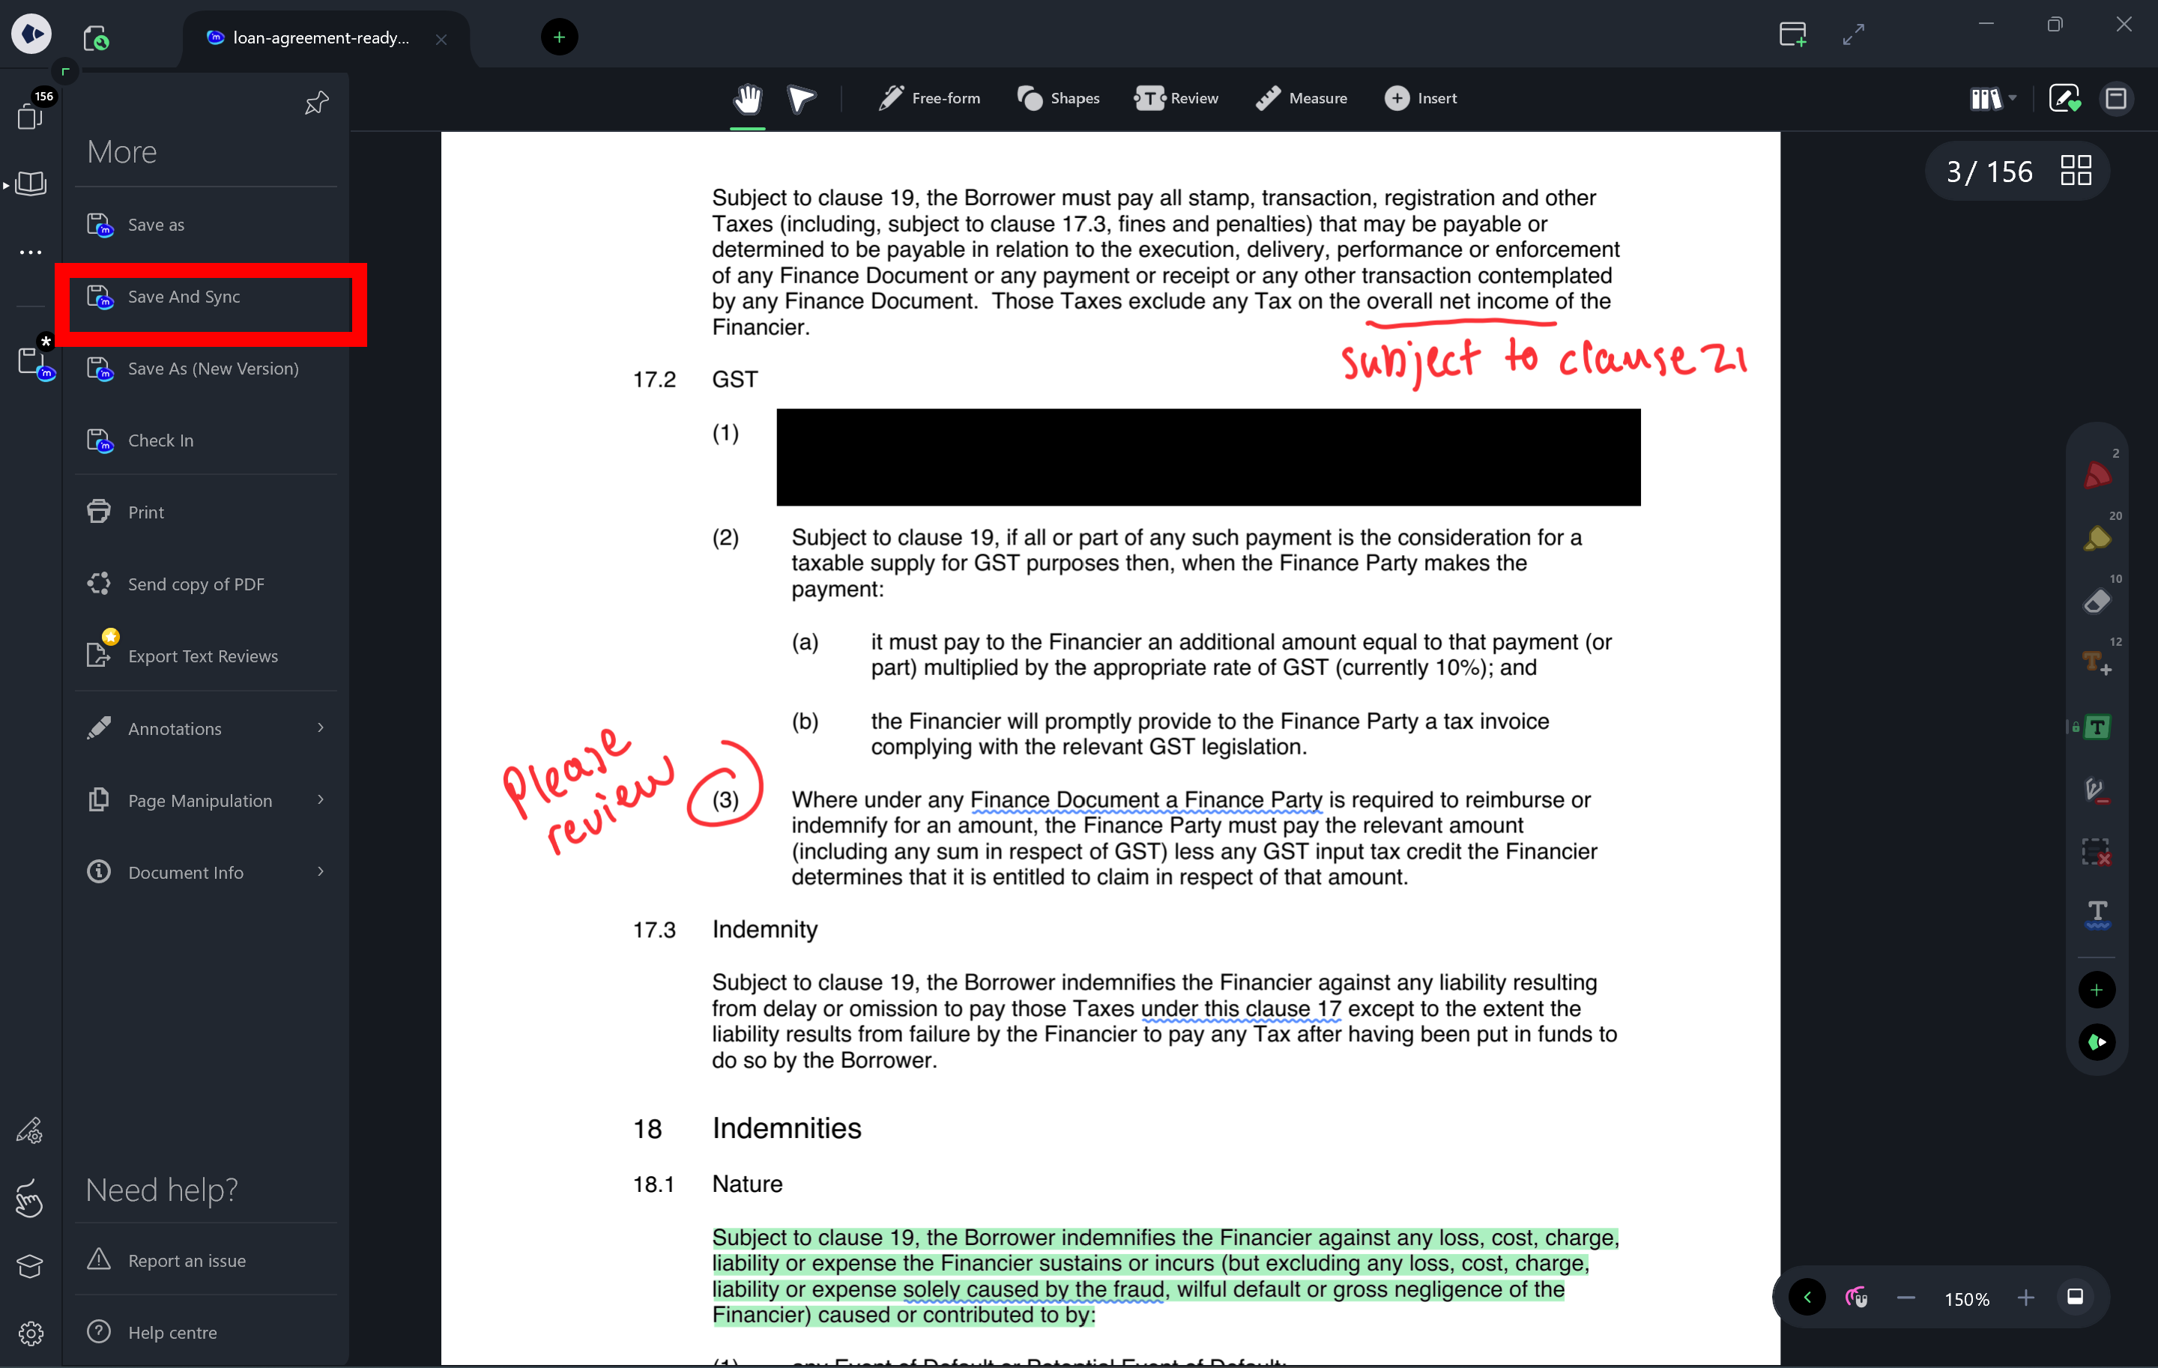The width and height of the screenshot is (2158, 1368).
Task: Pick the eraser tool in the sidebar
Action: (2097, 601)
